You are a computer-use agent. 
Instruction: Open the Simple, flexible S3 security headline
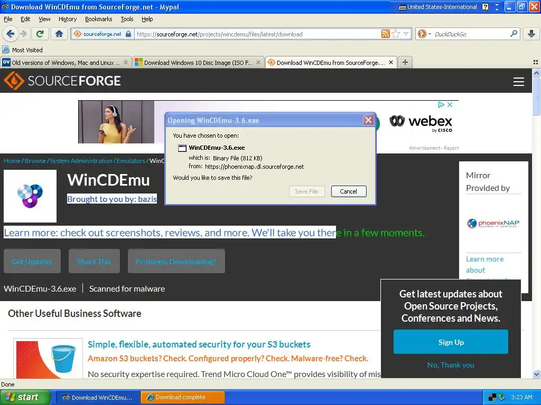199,344
